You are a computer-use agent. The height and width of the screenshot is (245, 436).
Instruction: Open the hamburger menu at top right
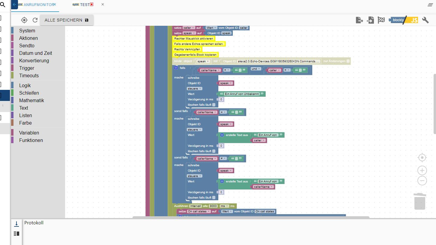pos(430,5)
